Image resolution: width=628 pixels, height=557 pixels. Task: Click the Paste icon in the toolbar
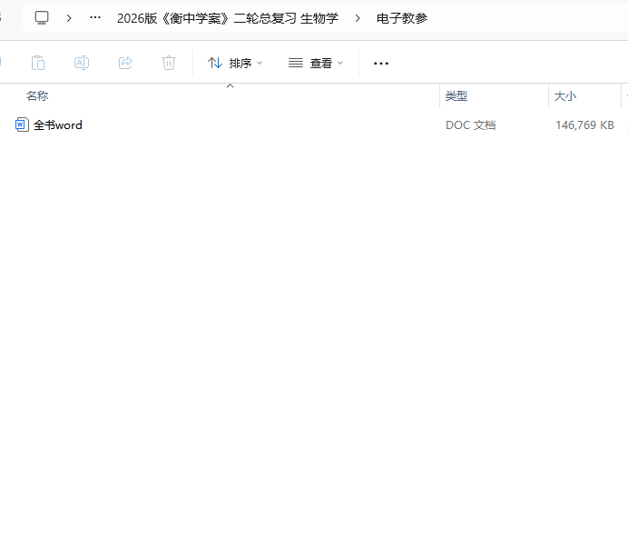[38, 63]
